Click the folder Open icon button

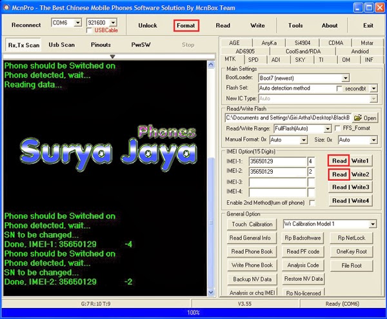[x=365, y=118]
